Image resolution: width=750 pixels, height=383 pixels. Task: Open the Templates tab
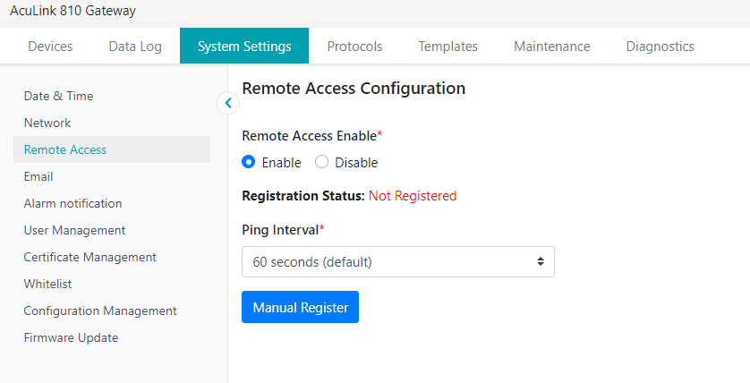(447, 47)
